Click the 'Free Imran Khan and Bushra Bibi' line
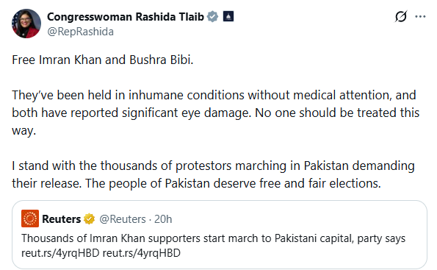The width and height of the screenshot is (437, 270). [103, 60]
